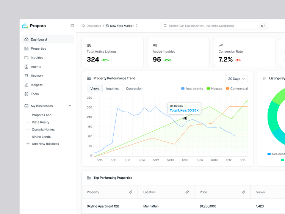
Task: Click the Dashboard breadcrumb link
Action: tap(94, 26)
